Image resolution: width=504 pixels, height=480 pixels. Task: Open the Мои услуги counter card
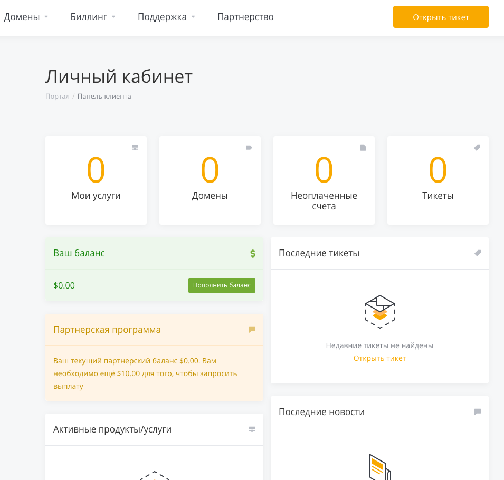(96, 180)
